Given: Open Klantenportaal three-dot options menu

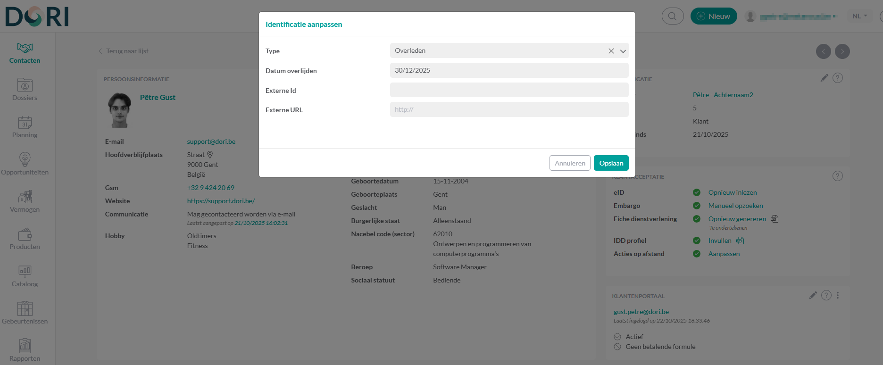Looking at the screenshot, I should [x=838, y=295].
